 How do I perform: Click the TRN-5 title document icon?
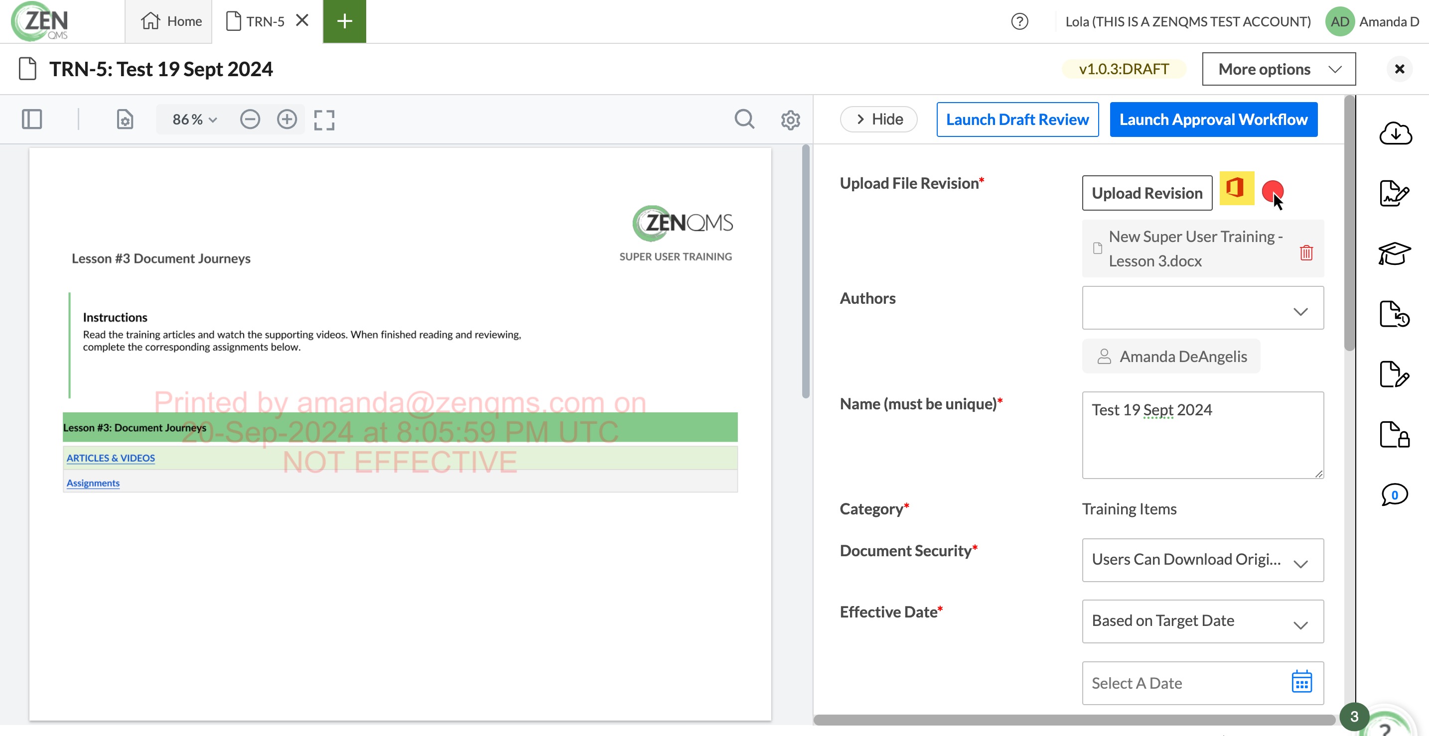(27, 69)
